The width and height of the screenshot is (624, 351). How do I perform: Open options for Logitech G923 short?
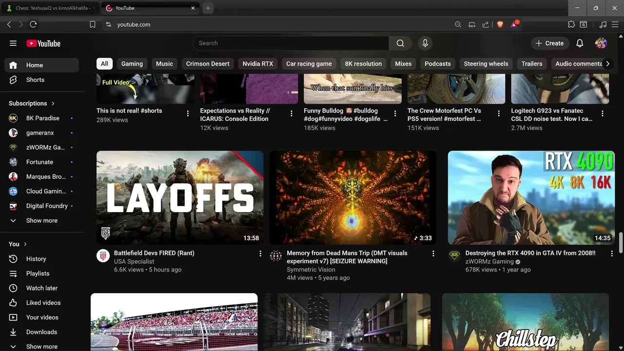click(x=602, y=114)
